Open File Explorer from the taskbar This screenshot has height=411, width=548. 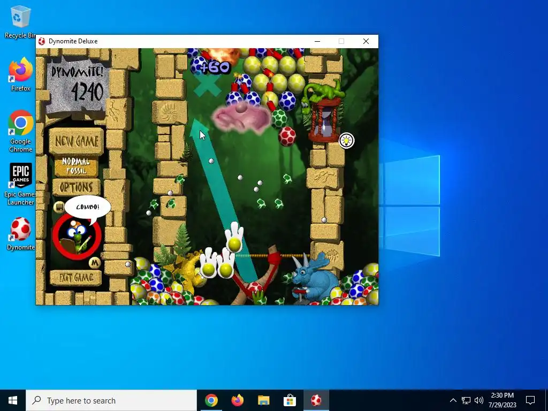[263, 400]
